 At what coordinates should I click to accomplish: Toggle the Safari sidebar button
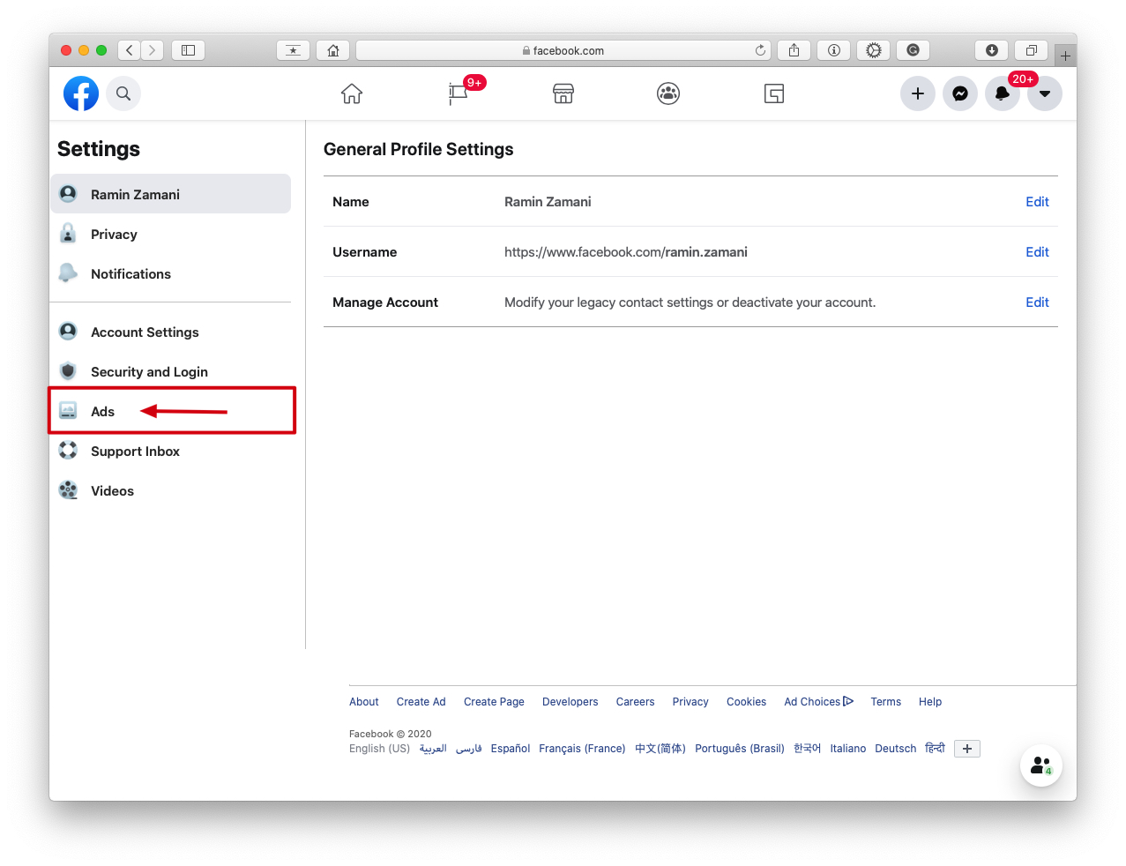point(188,50)
